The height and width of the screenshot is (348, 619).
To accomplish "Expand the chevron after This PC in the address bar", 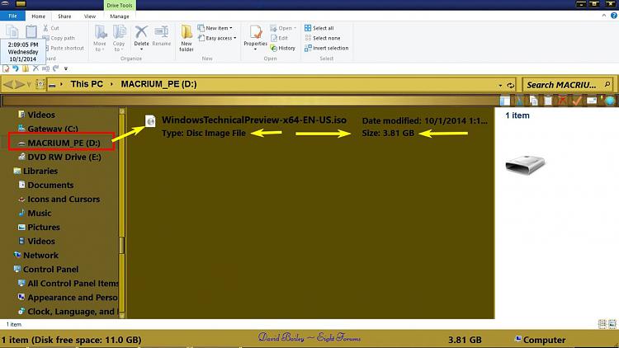I will click(111, 84).
